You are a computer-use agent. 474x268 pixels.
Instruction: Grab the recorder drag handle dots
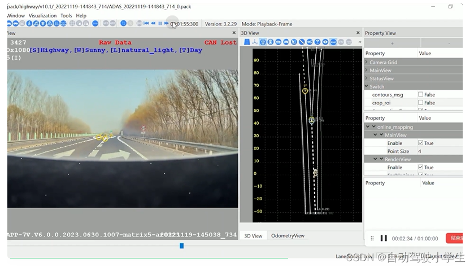coord(372,239)
